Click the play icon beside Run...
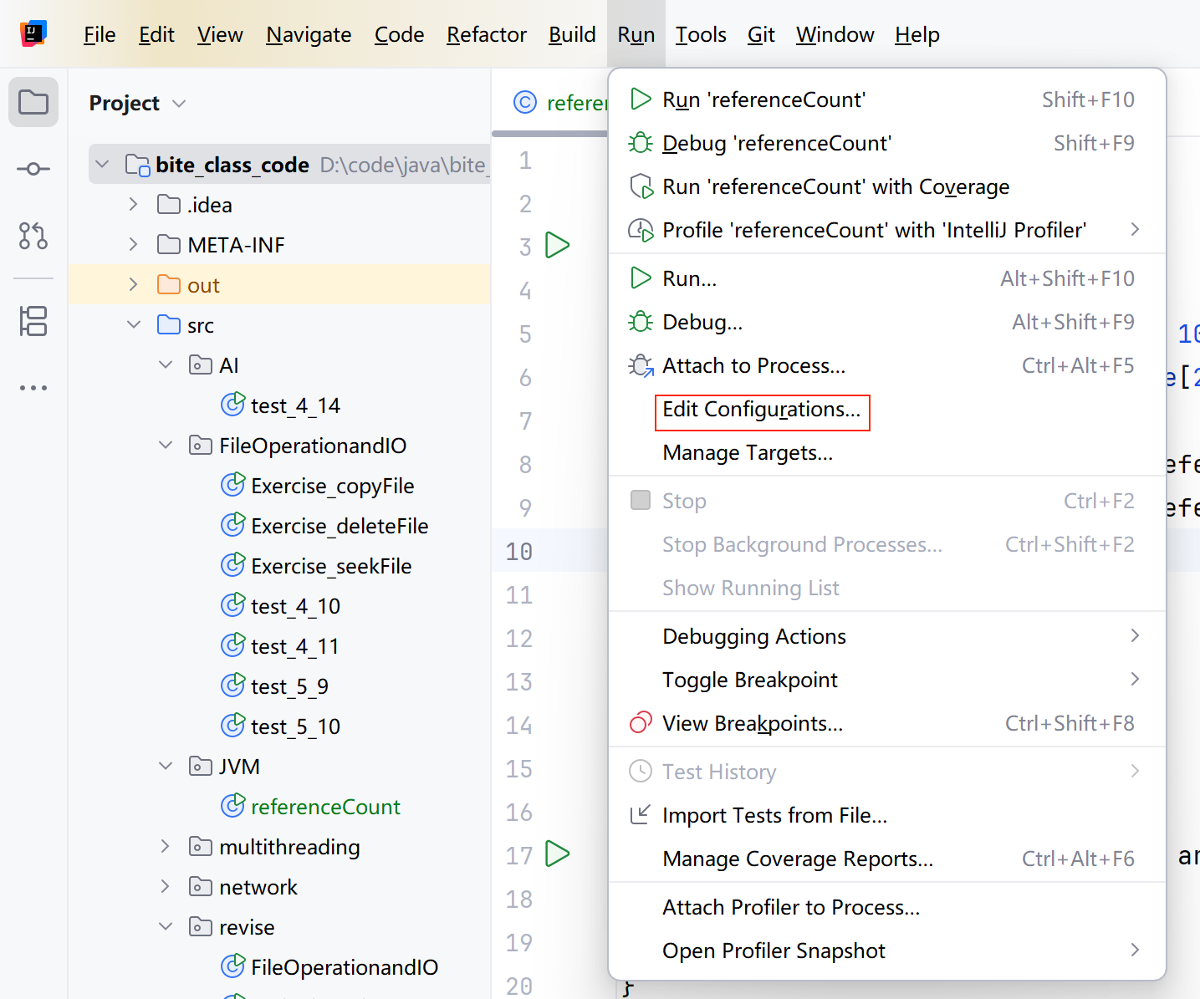This screenshot has height=999, width=1200. (641, 278)
